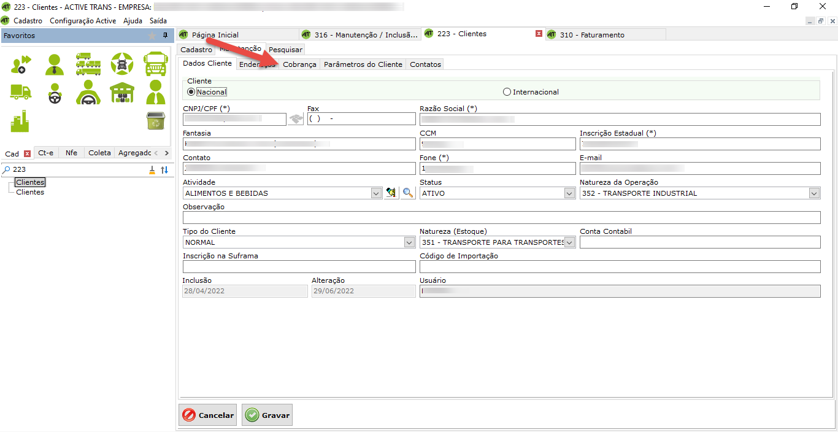838x432 pixels.
Task: Select the Nacional radio button
Action: pos(191,92)
